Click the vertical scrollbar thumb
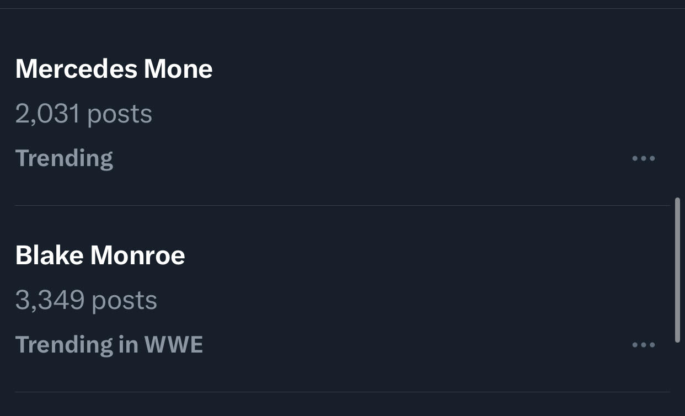 point(678,270)
